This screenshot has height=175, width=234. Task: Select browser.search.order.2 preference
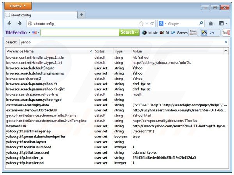117,79
